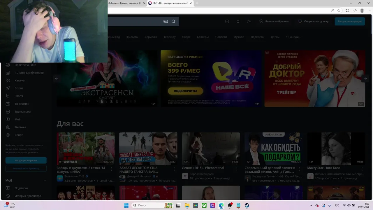Image resolution: width=373 pixels, height=210 pixels.
Task: Open top Спорт category tab
Action: tap(186, 37)
